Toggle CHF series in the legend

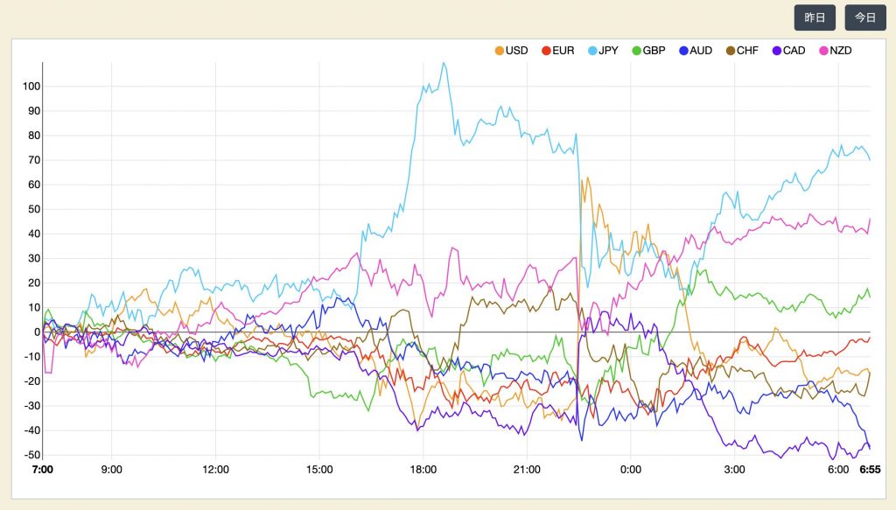(742, 50)
